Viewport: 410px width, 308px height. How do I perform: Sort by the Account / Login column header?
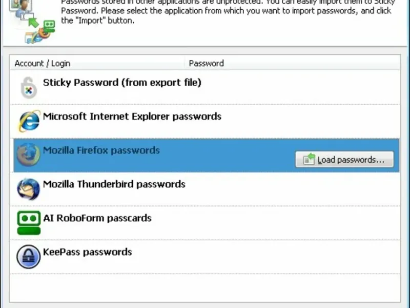tap(43, 64)
